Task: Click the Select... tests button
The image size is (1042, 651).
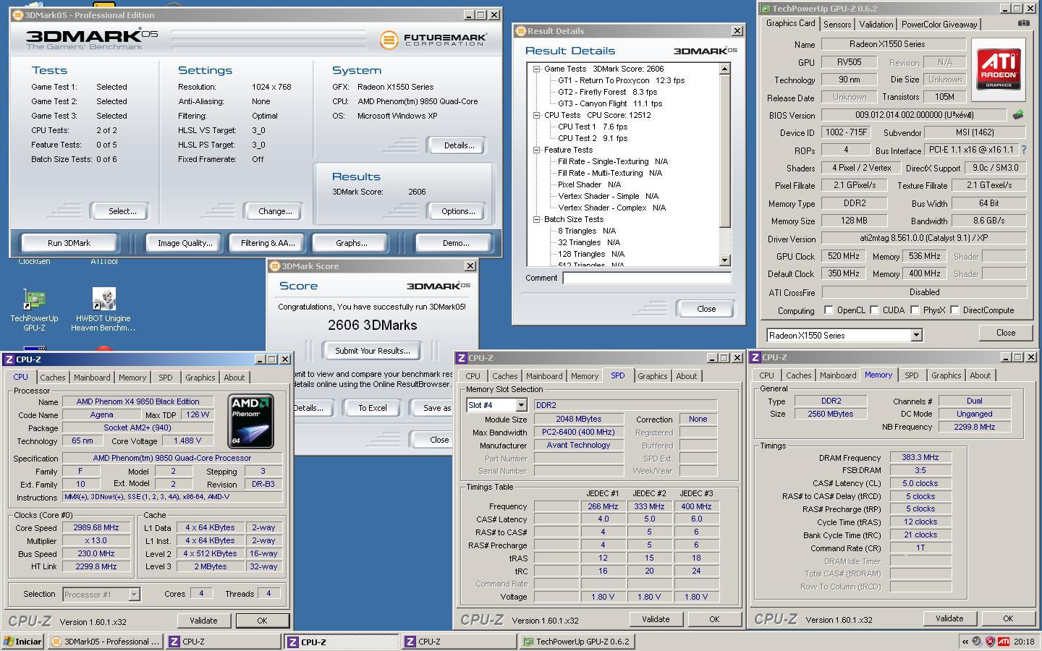Action: click(x=122, y=210)
